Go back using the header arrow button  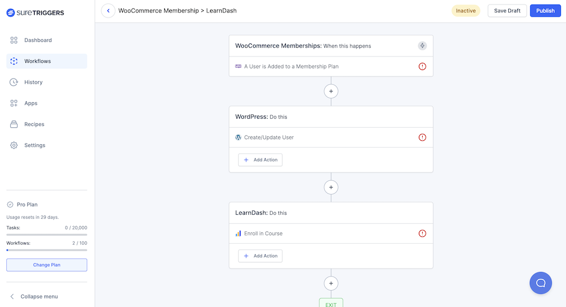point(108,11)
